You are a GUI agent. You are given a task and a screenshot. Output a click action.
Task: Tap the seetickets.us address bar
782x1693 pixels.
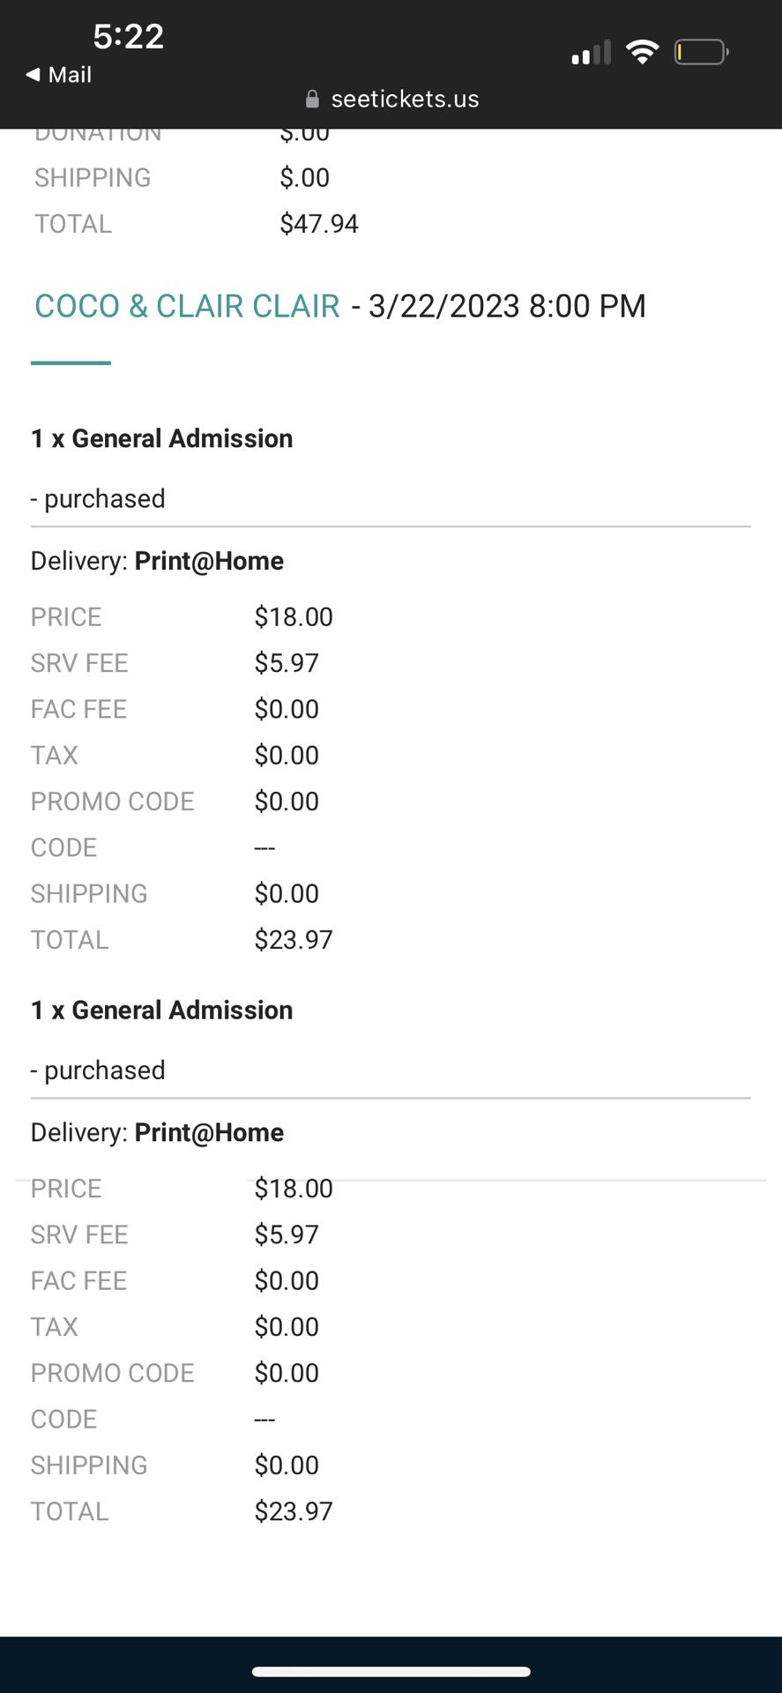click(x=405, y=100)
